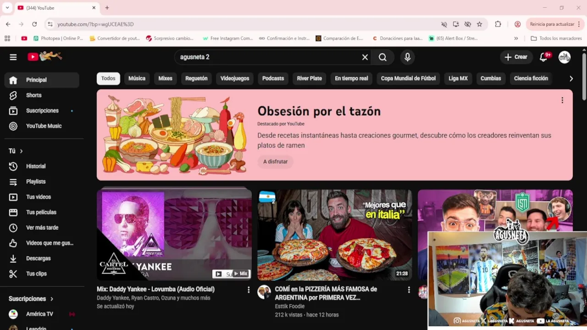Open the Chrome profile icon

click(517, 24)
